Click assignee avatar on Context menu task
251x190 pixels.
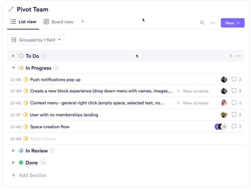click(224, 103)
